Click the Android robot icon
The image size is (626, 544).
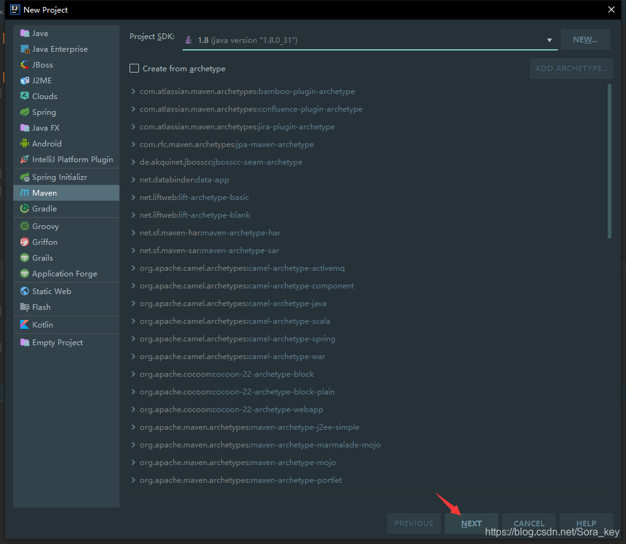(25, 144)
